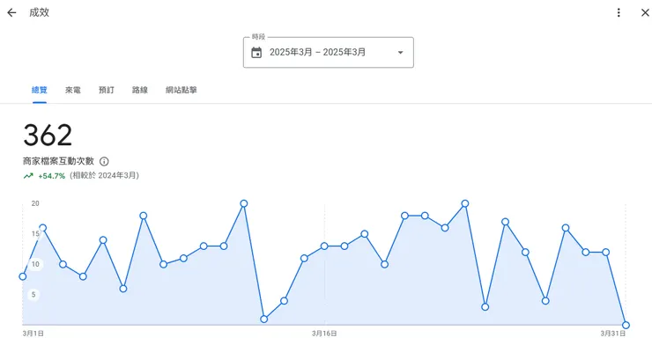Click the 362 total interactions number

point(48,136)
